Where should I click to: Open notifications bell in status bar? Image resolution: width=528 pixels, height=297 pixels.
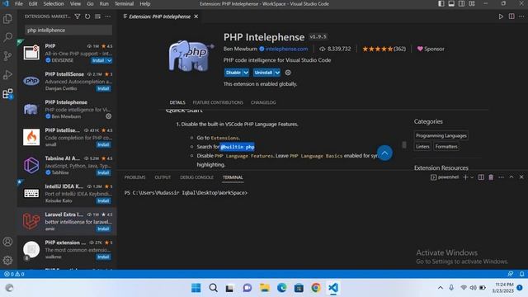[521, 274]
